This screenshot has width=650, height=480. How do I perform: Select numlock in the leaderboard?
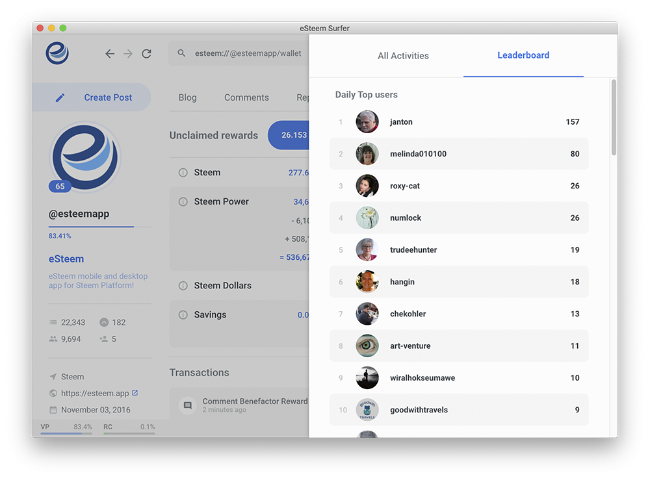459,218
